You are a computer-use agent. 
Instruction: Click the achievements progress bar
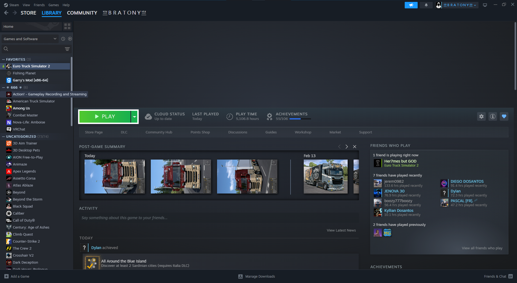click(300, 119)
